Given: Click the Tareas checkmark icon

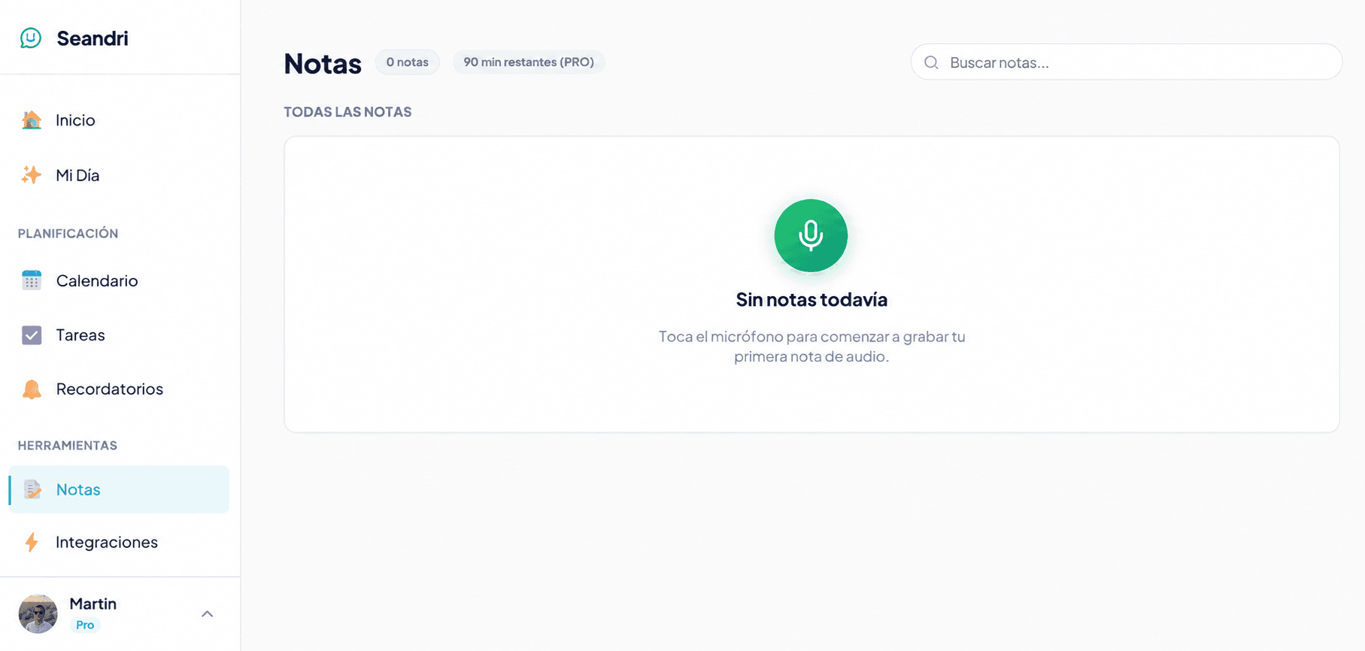Looking at the screenshot, I should [x=32, y=335].
